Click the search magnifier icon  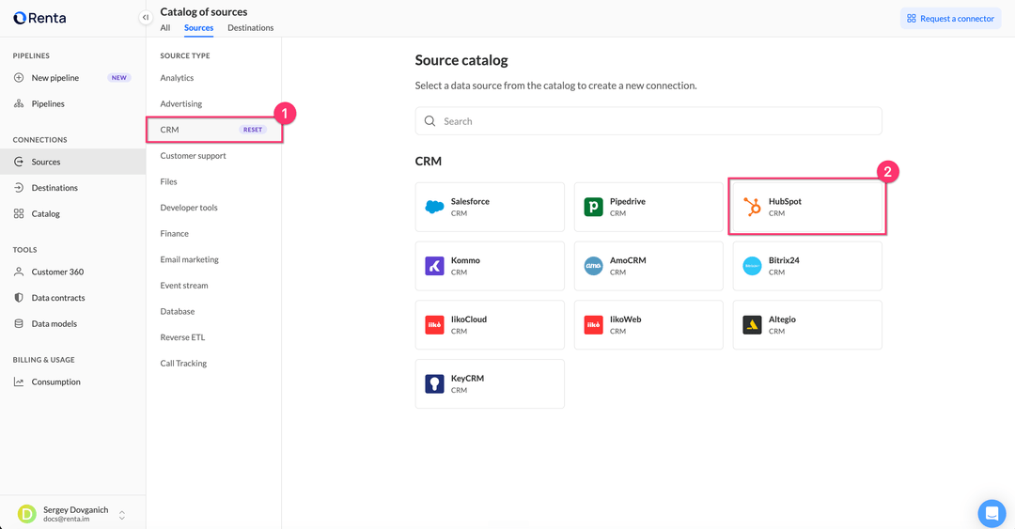click(x=429, y=121)
